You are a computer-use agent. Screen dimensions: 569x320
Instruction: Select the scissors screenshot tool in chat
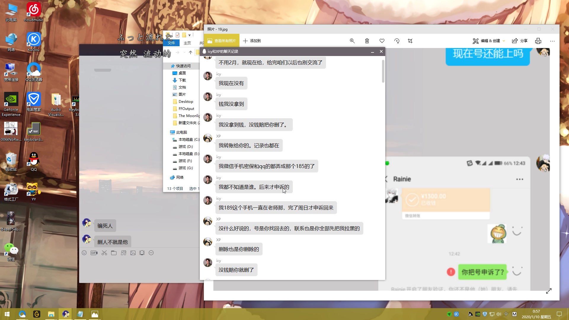tap(104, 253)
